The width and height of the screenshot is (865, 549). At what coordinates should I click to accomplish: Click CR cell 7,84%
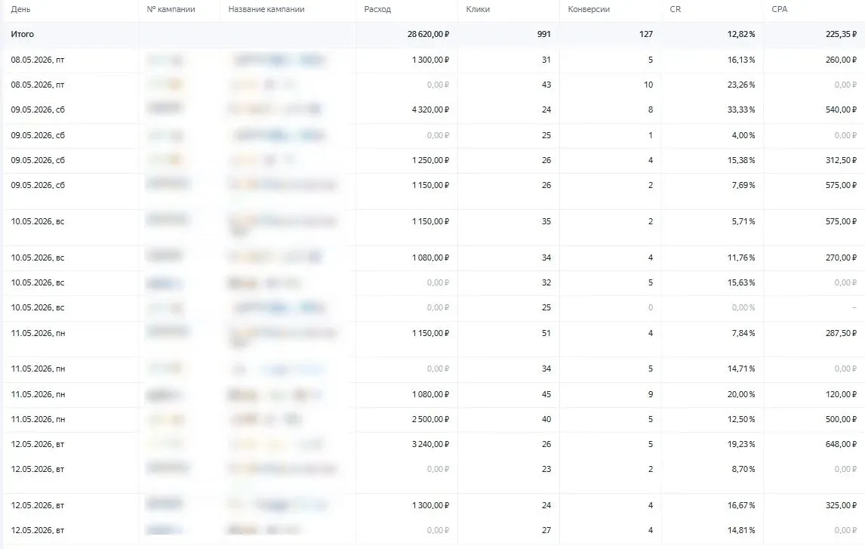(x=743, y=333)
